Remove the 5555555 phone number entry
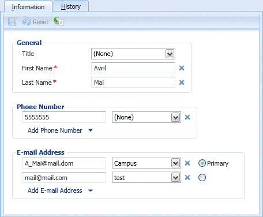Screen dimensions: 263x217 tap(187, 117)
